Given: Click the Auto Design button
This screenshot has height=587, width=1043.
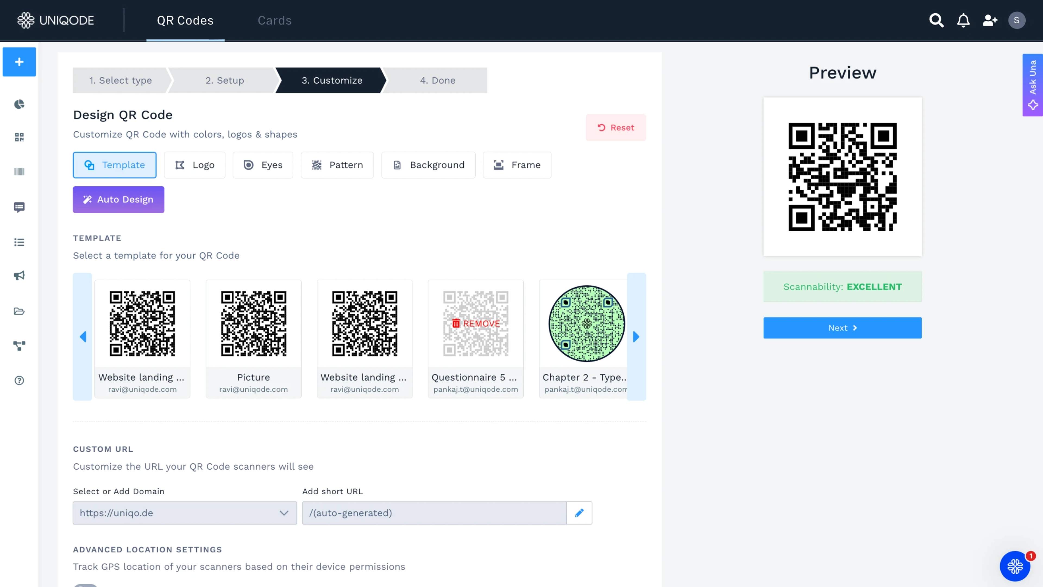Looking at the screenshot, I should [119, 200].
